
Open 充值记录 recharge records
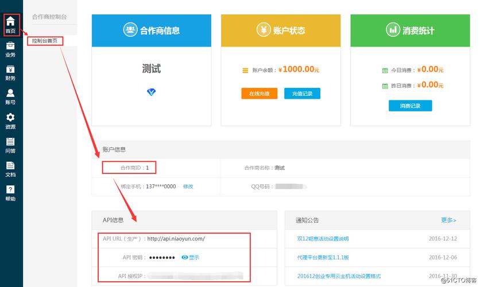302,94
